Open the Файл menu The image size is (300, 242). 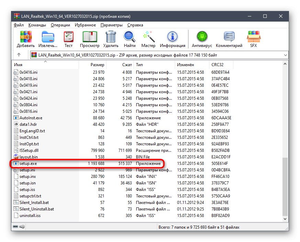(x=19, y=25)
